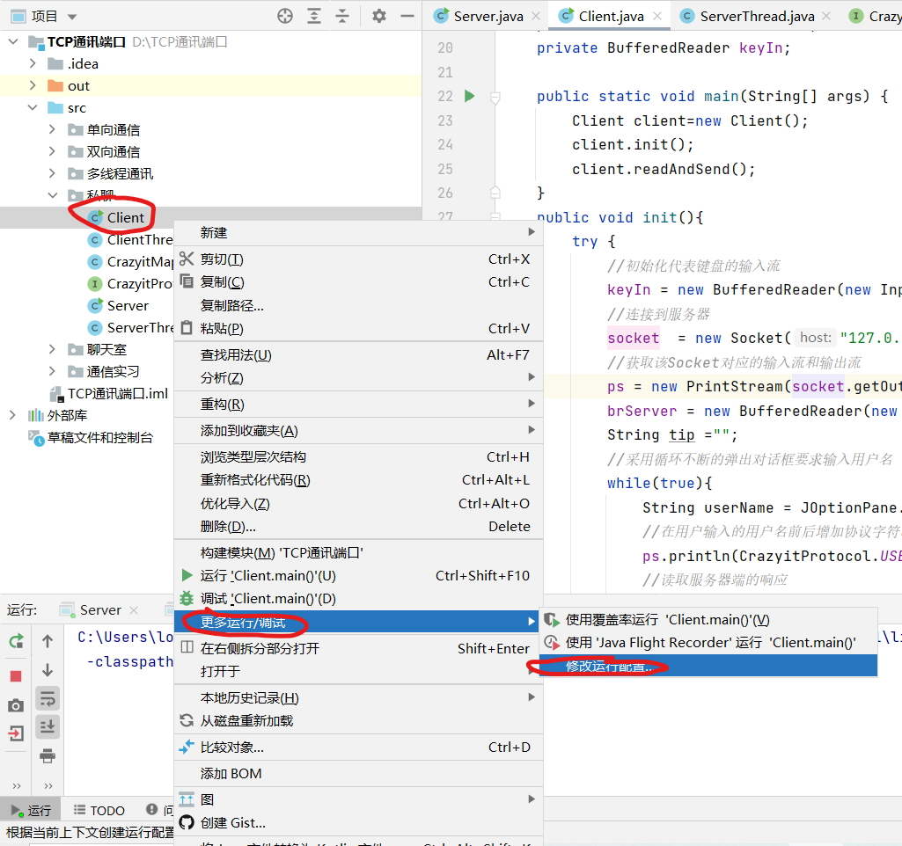Expand all nodes in project tree toolbar
Screen dimensions: 902x846
pyautogui.click(x=313, y=15)
